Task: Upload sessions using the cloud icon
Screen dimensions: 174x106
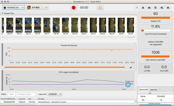Action: pyautogui.click(x=149, y=8)
